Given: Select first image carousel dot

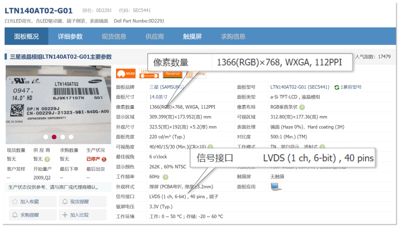Looking at the screenshot, I should 46,137.
